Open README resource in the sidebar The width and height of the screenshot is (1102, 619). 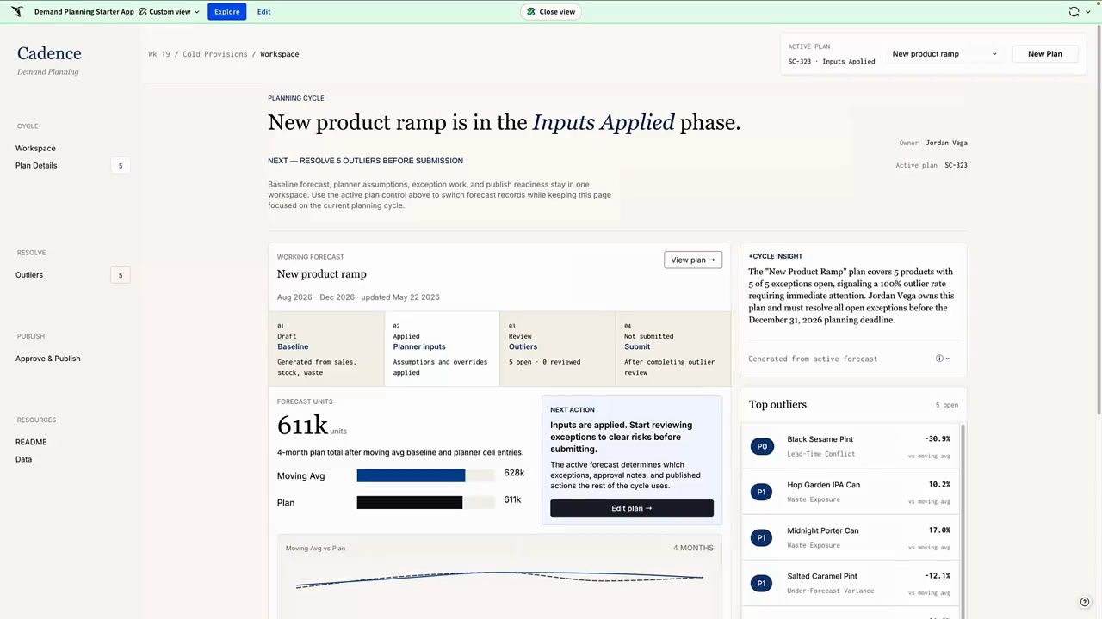click(31, 442)
